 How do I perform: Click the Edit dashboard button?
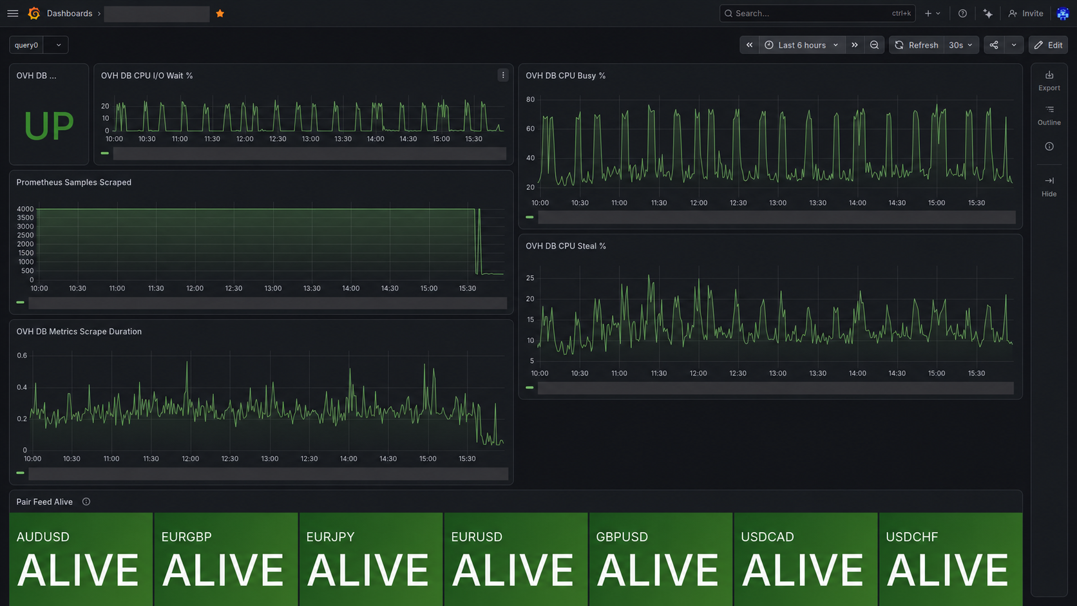pyautogui.click(x=1048, y=45)
